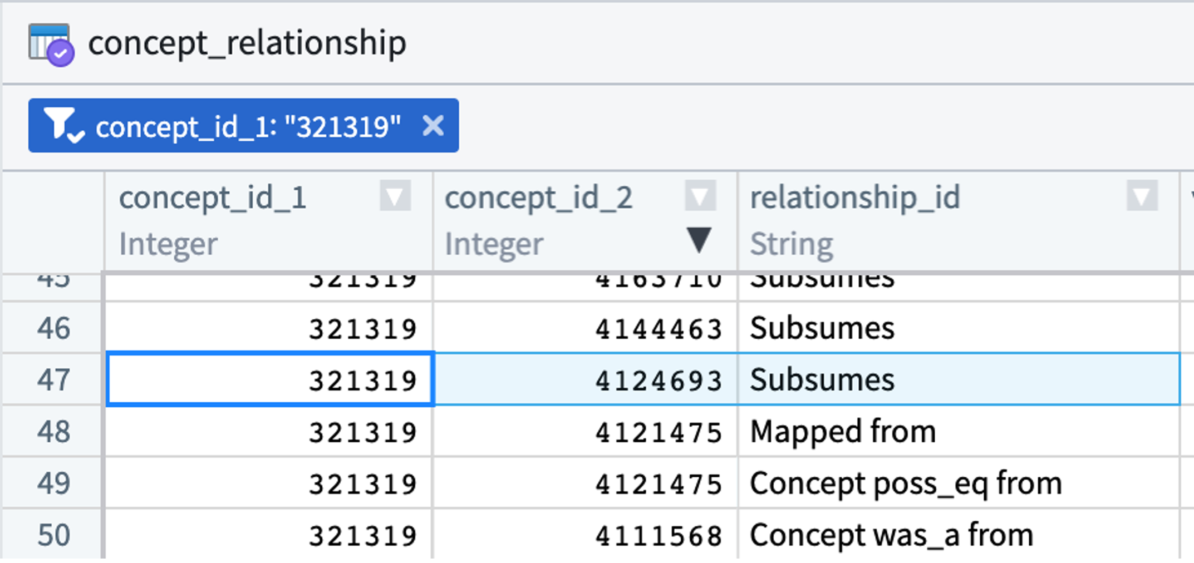The image size is (1194, 563).
Task: Click the concept_id_1 column header
Action: pos(213,197)
